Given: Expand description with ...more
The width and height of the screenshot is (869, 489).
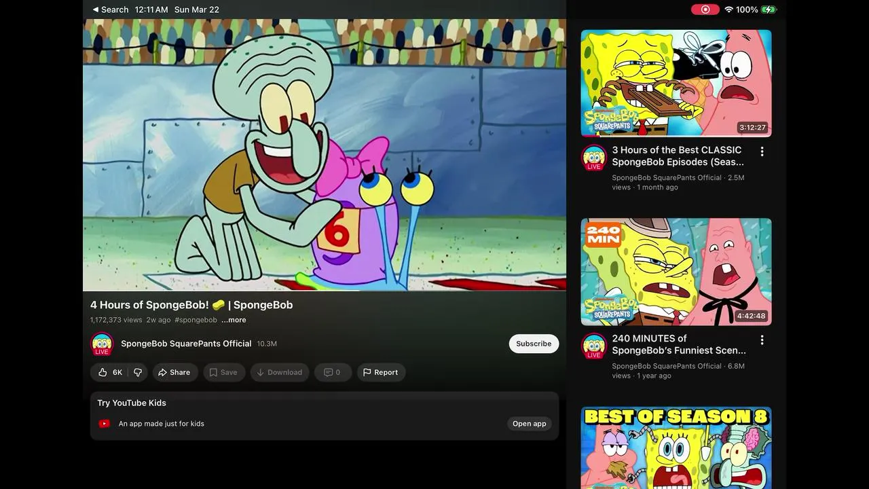Looking at the screenshot, I should click(234, 320).
